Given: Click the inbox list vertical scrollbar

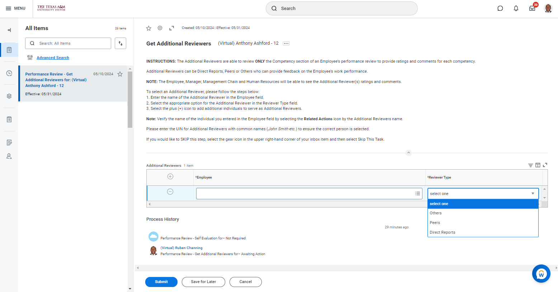Looking at the screenshot, I should (130, 100).
